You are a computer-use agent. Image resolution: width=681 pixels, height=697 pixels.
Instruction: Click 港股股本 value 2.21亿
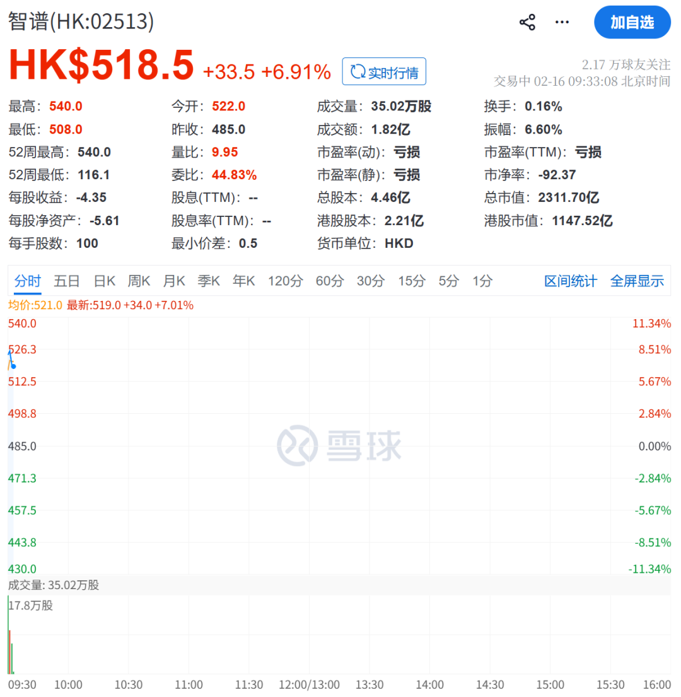(x=404, y=221)
